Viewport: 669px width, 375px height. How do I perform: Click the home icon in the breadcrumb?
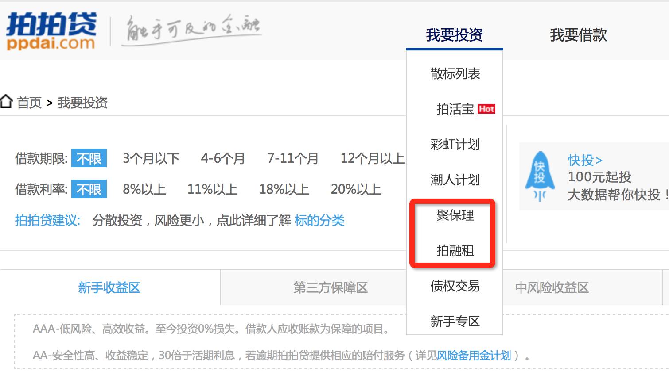(6, 101)
